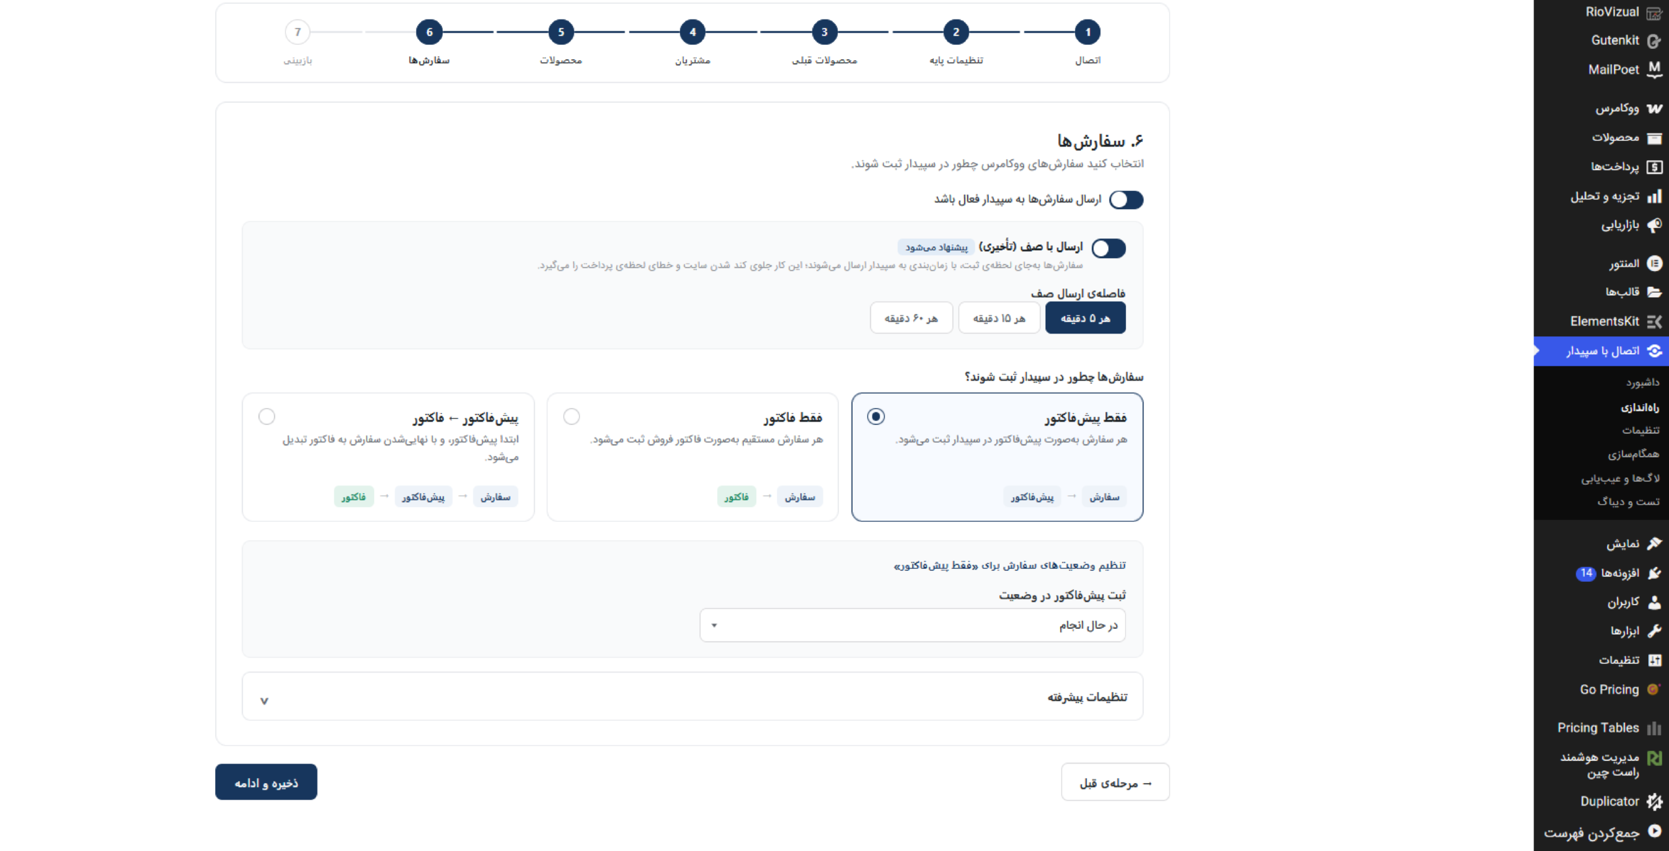The height and width of the screenshot is (851, 1669).
Task: Click the تجزیه و تحلیل analytics icon
Action: point(1654,196)
